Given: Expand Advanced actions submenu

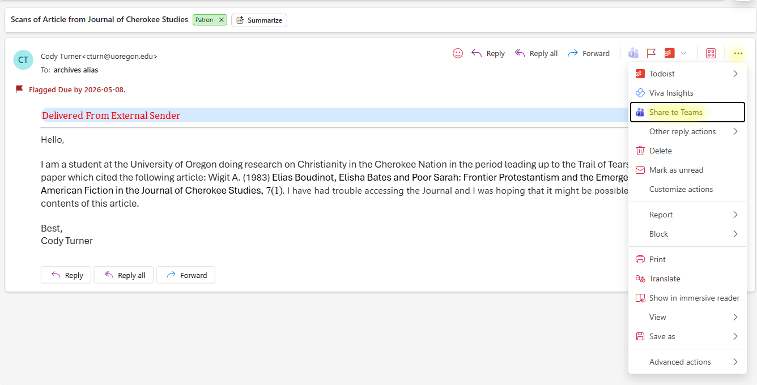Looking at the screenshot, I should [687, 362].
